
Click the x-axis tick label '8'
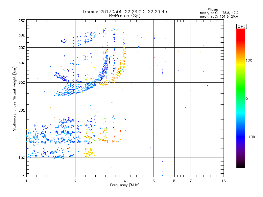click(174, 181)
